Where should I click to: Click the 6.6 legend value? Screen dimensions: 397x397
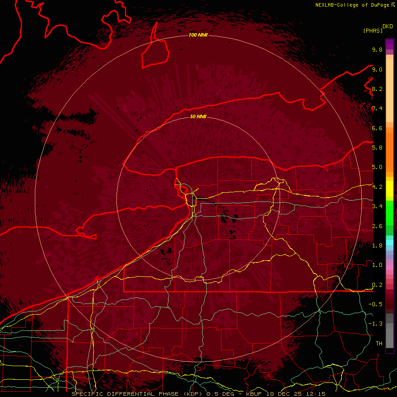(x=377, y=128)
